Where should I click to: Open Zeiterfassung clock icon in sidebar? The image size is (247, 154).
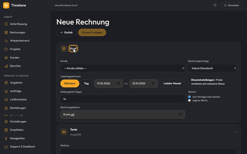click(x=6, y=24)
